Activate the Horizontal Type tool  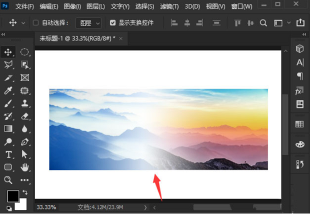[x=8, y=154]
